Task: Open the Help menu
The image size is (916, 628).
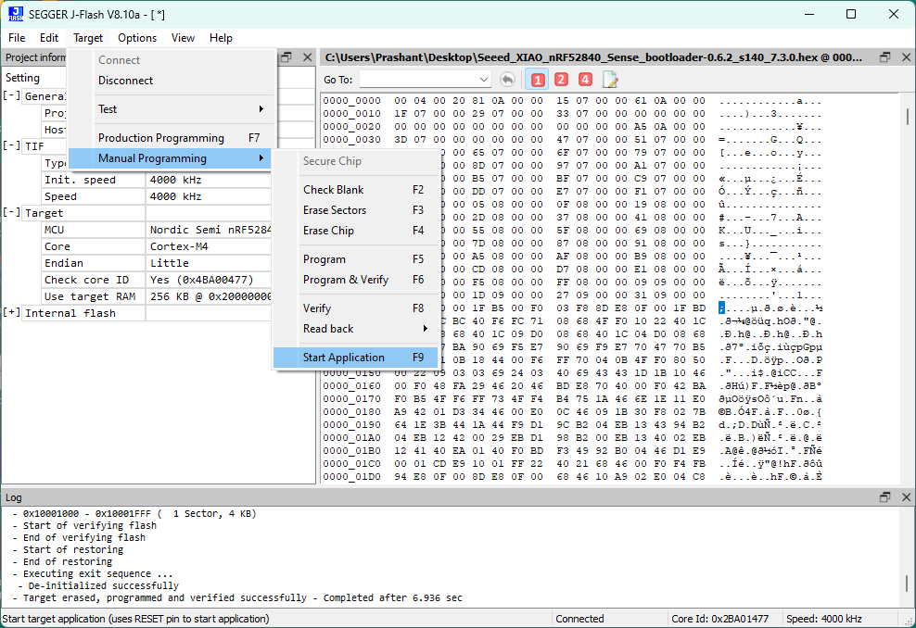Action: point(221,38)
